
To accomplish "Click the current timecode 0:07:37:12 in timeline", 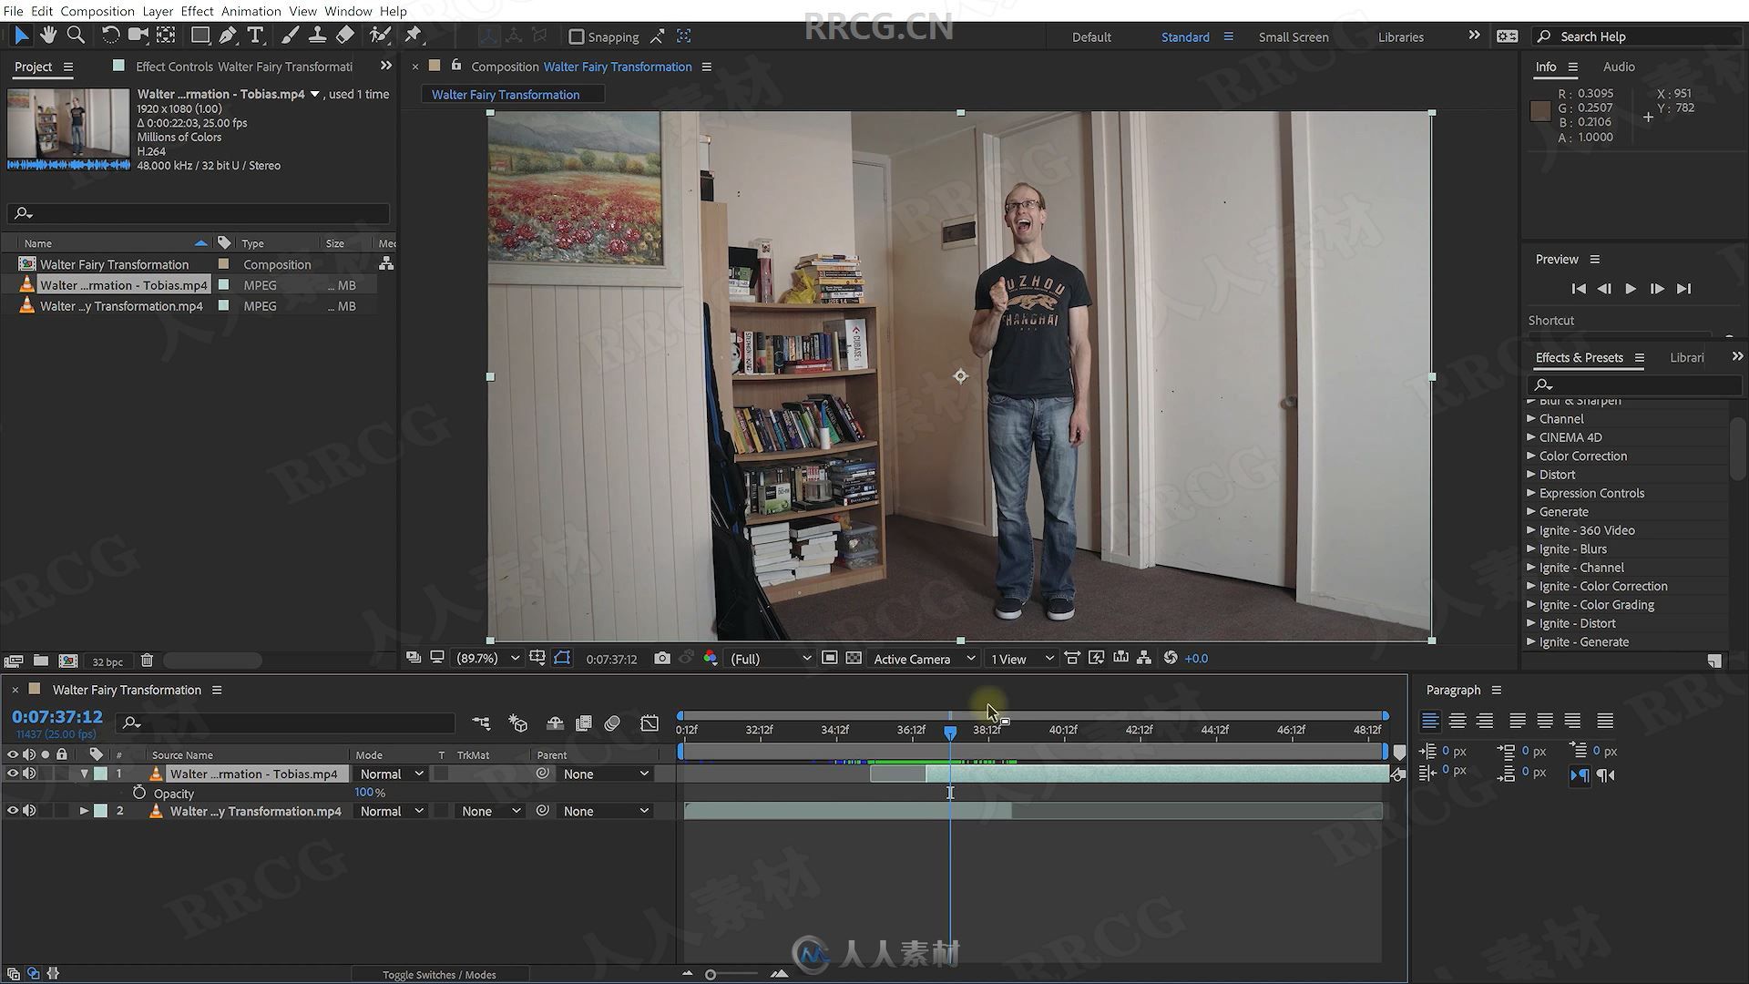I will [x=56, y=717].
